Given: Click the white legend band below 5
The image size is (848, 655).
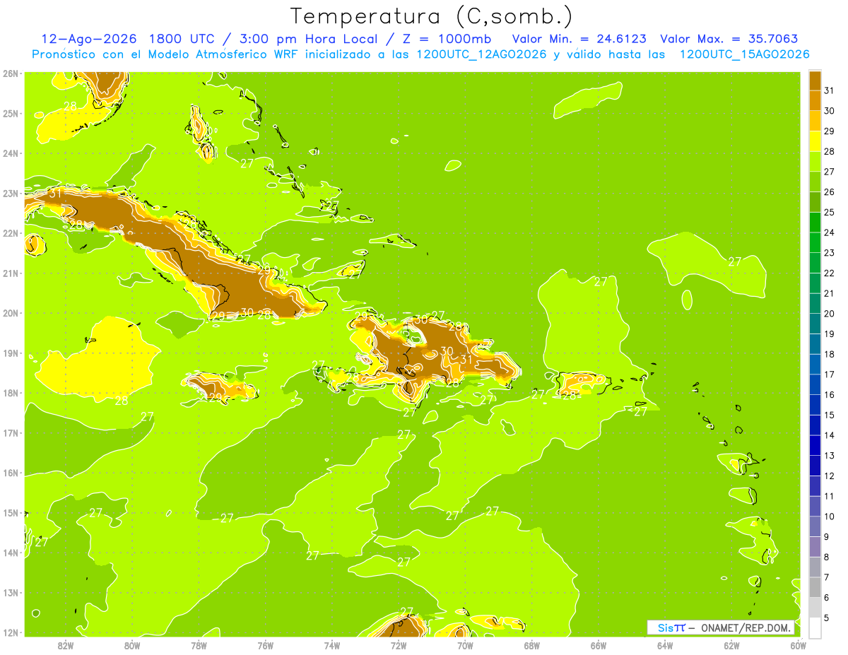Looking at the screenshot, I should [x=815, y=627].
